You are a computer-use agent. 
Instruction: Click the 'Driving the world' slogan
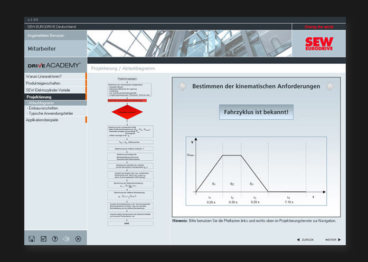pos(319,27)
